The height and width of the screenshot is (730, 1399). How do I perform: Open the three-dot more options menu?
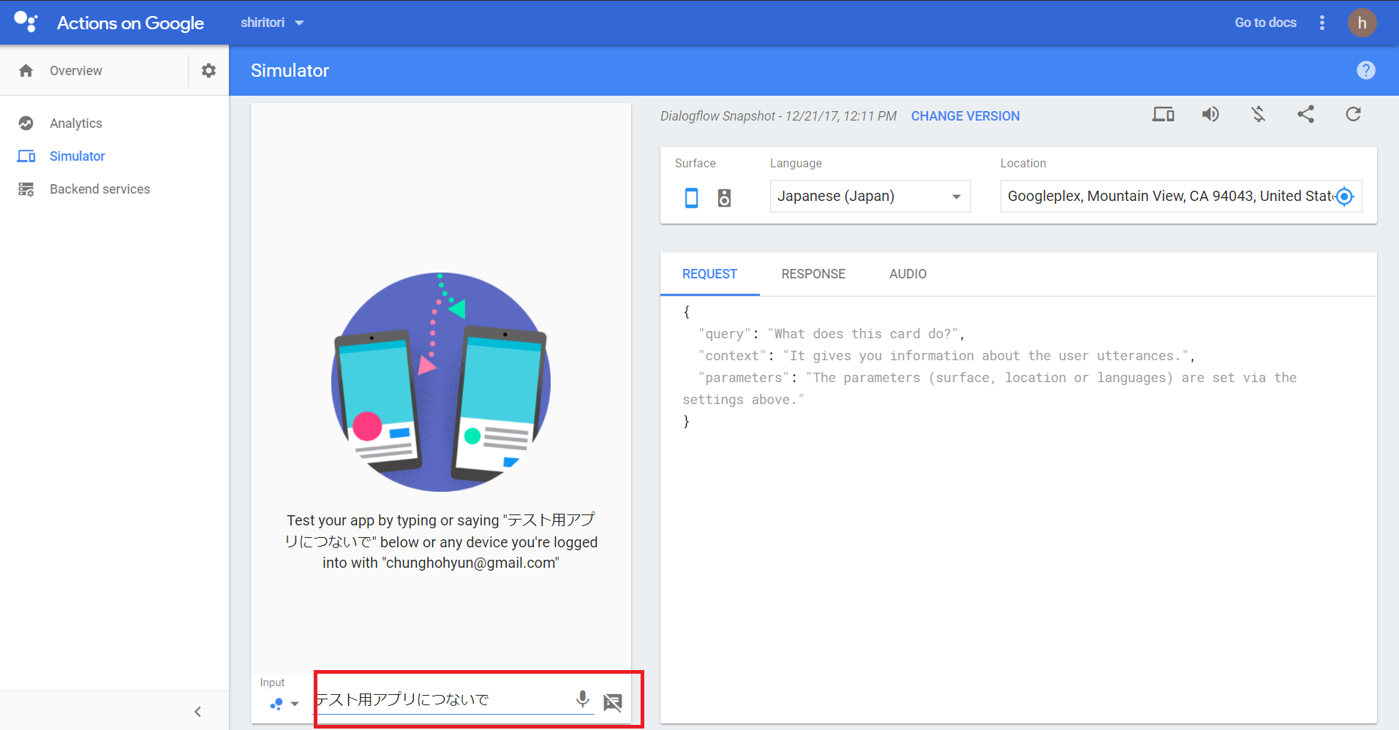tap(1321, 23)
